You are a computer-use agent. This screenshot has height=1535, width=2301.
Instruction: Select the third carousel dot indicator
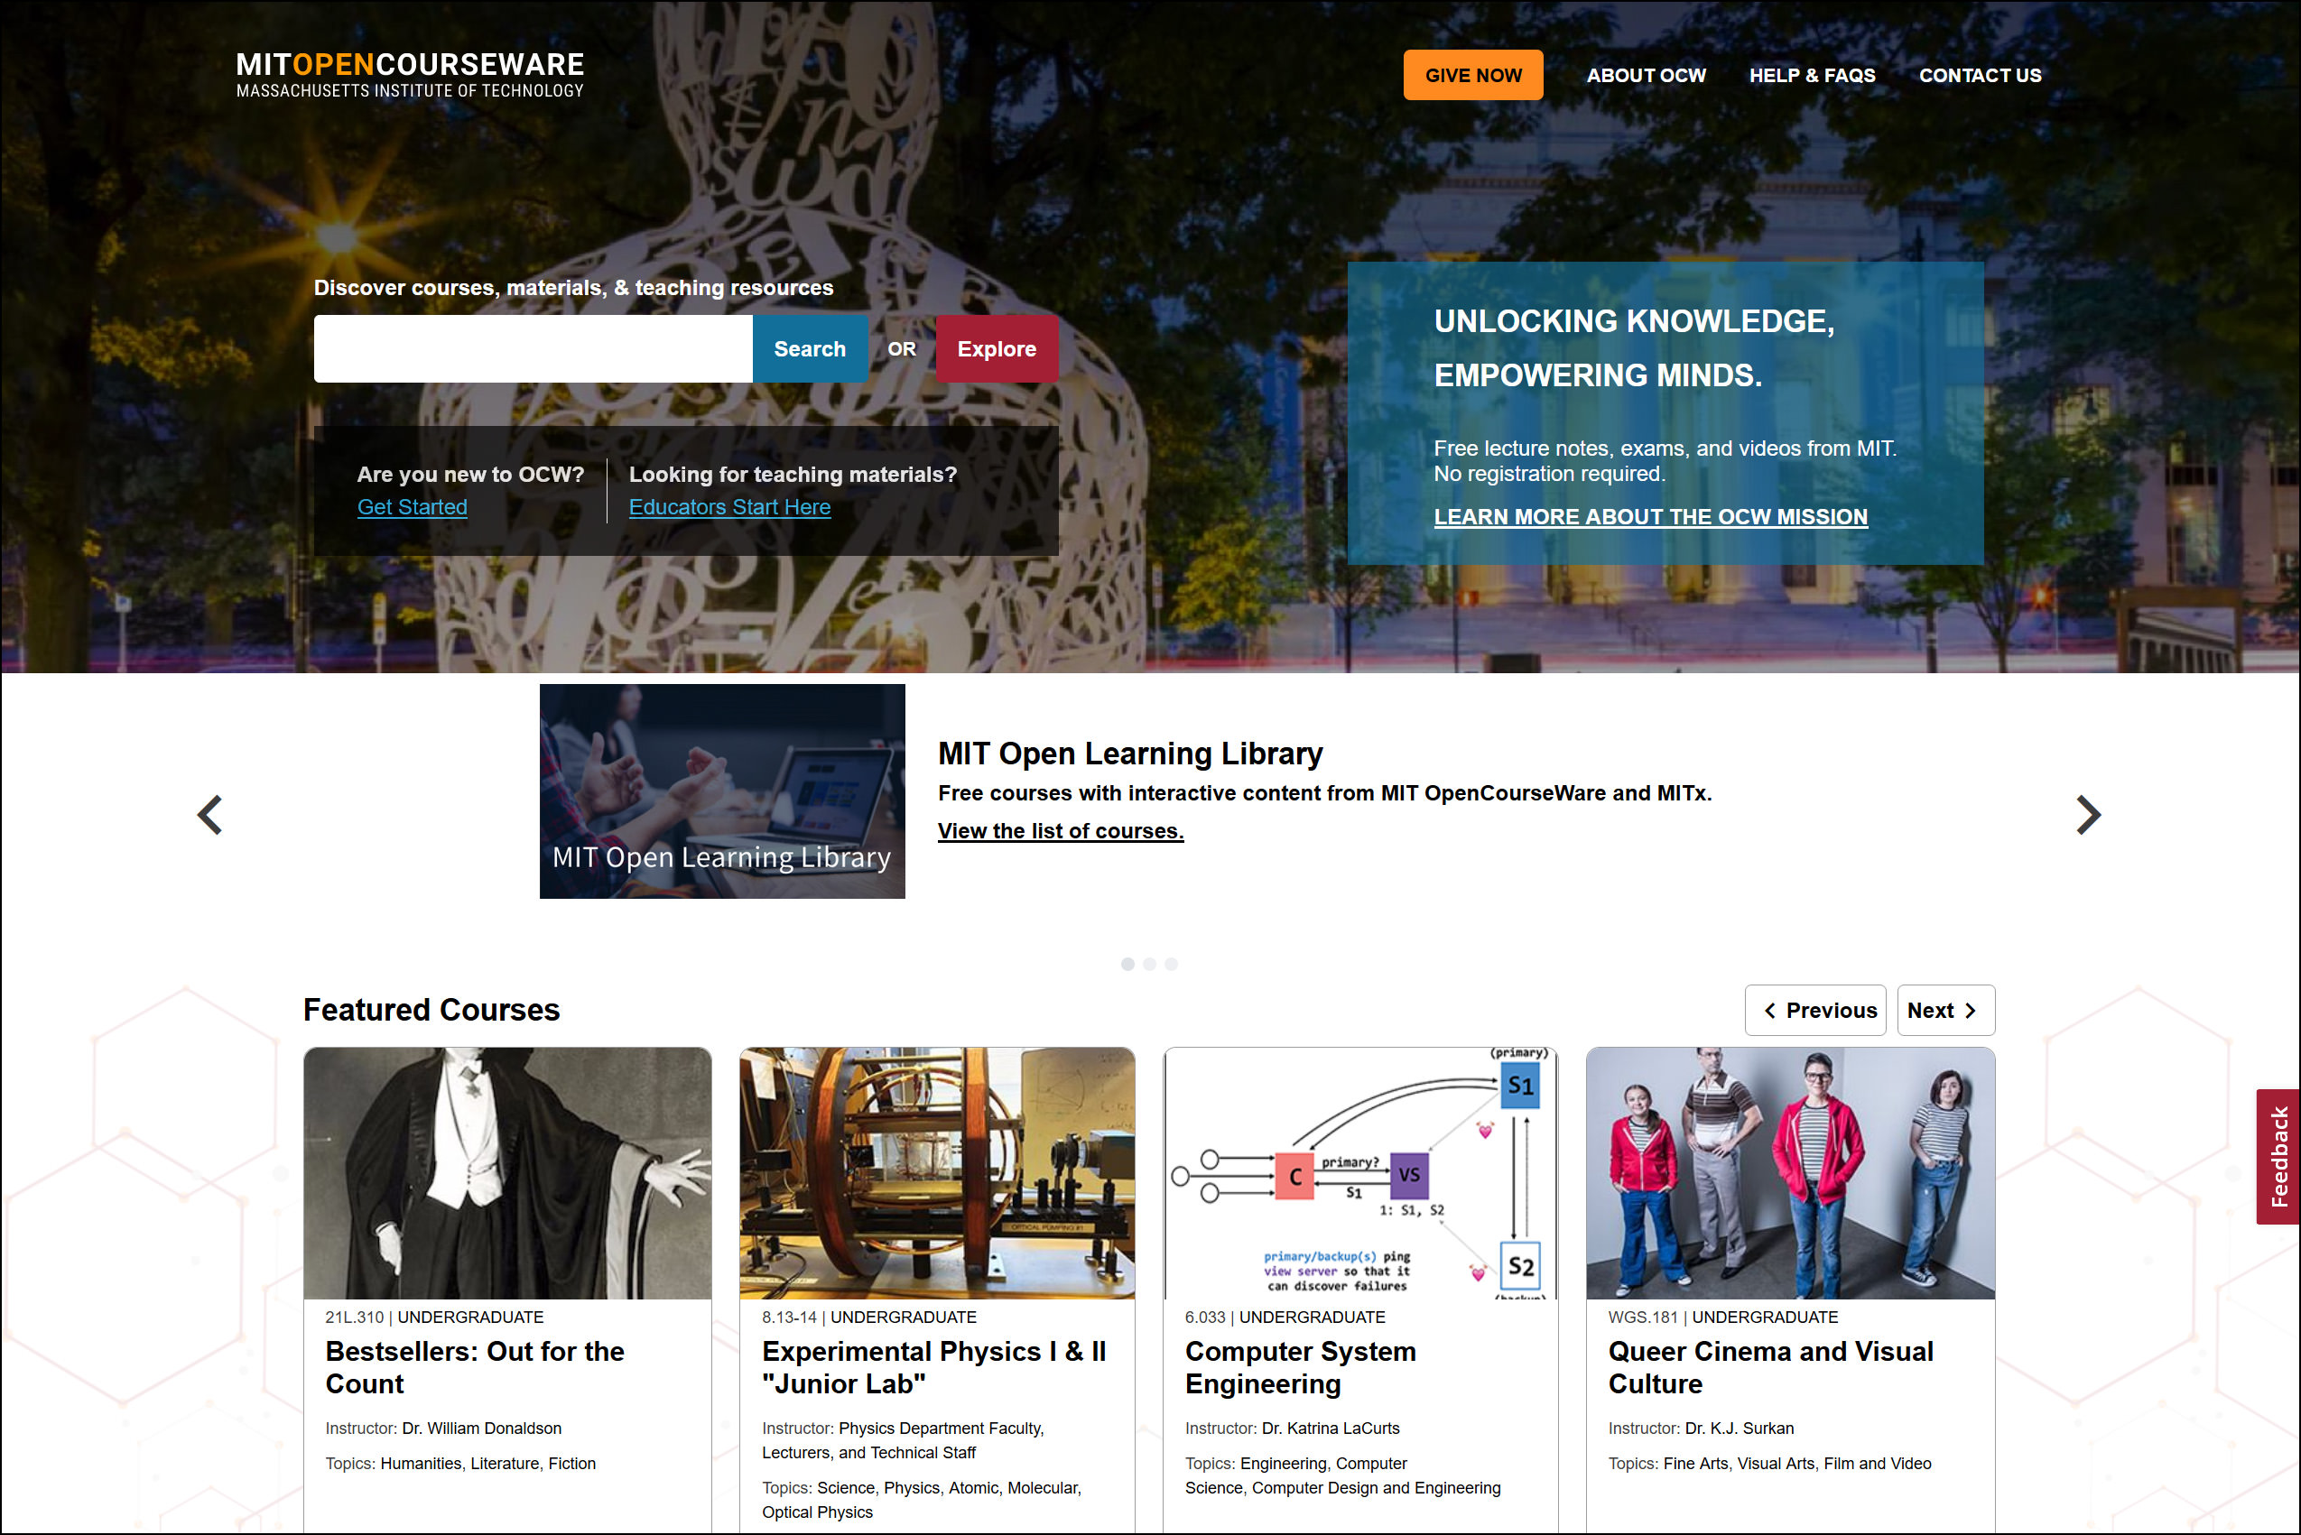1171,965
